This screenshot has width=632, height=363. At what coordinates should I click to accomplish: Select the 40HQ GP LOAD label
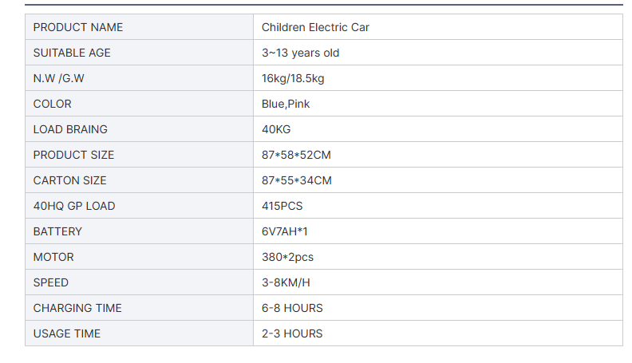(74, 206)
